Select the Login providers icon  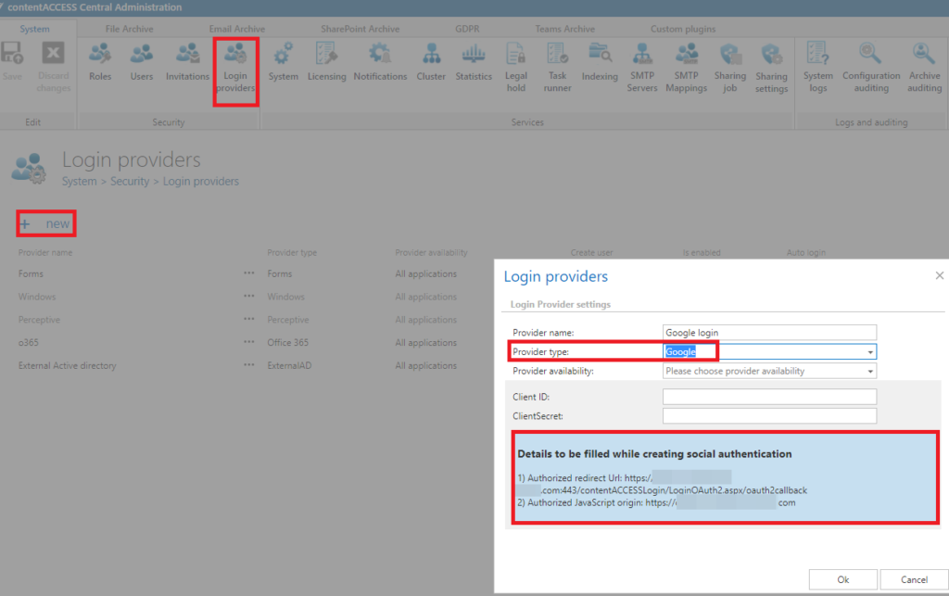coord(235,62)
